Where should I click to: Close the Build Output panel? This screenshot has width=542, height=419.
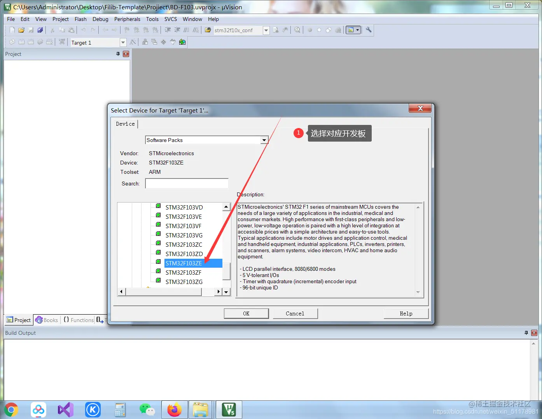(x=534, y=333)
